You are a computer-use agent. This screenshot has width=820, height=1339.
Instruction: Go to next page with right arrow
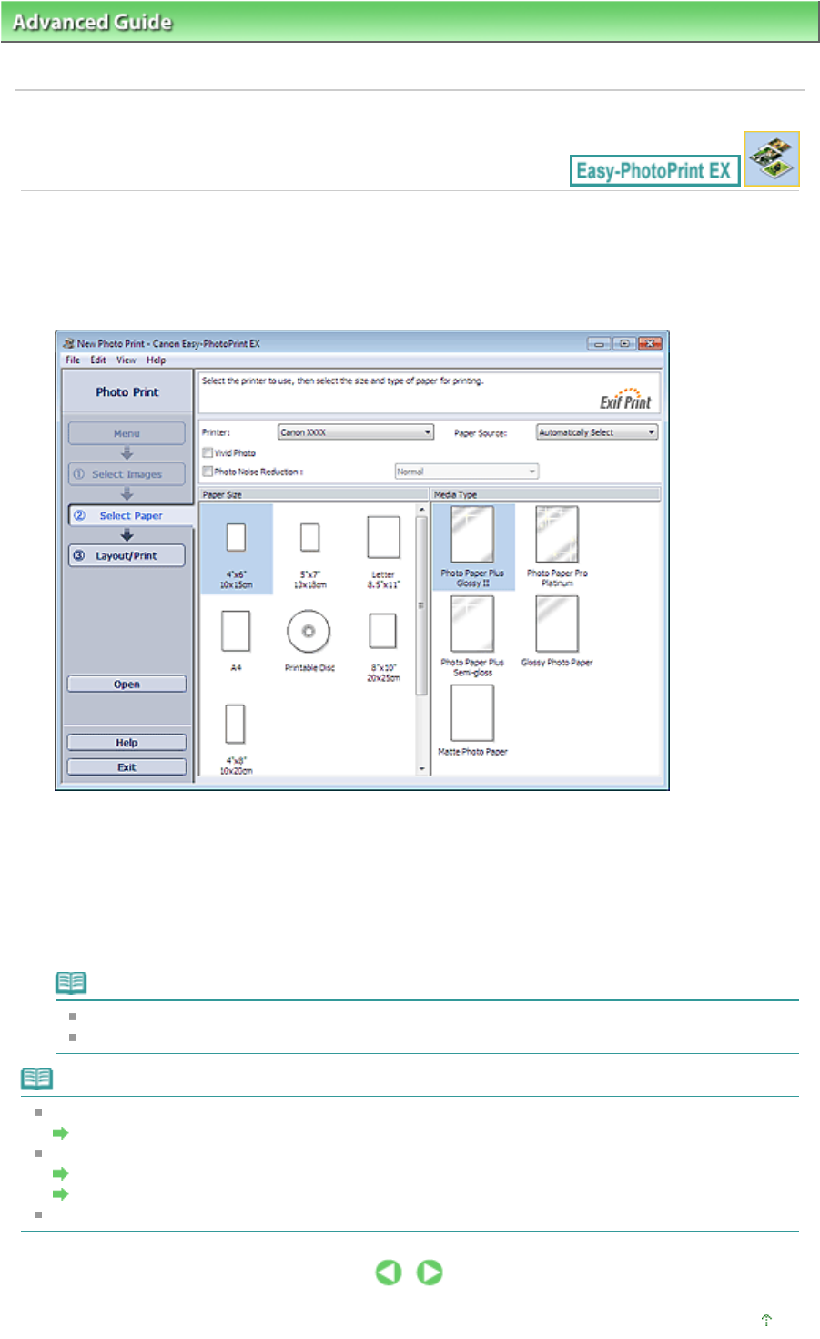pyautogui.click(x=430, y=1272)
